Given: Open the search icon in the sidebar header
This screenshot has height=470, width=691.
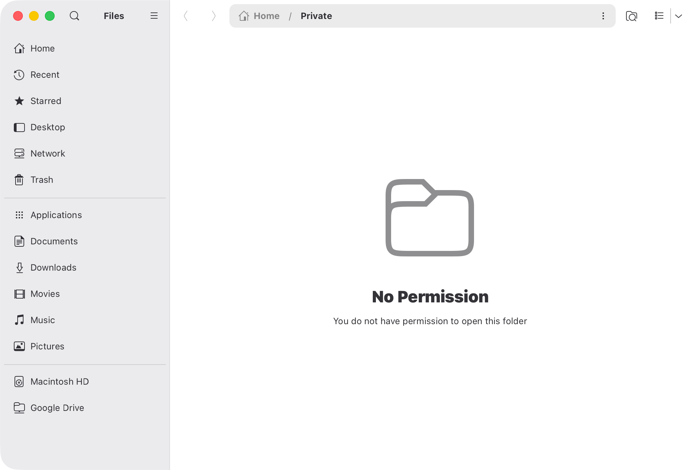Looking at the screenshot, I should 74,16.
